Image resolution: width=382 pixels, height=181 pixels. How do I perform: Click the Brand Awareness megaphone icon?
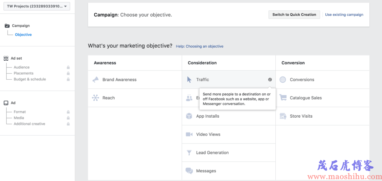pyautogui.click(x=95, y=80)
